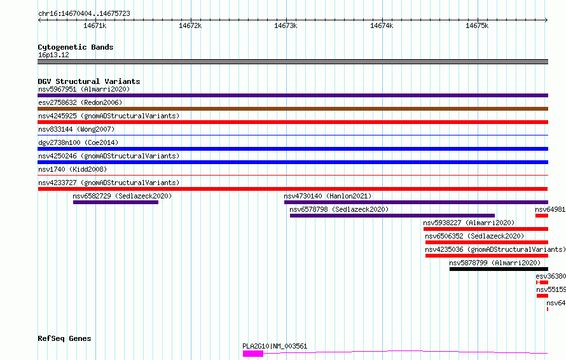The width and height of the screenshot is (566, 360).
Task: Open the dgv2738n100 (Coe2014) label
Action: click(x=78, y=142)
